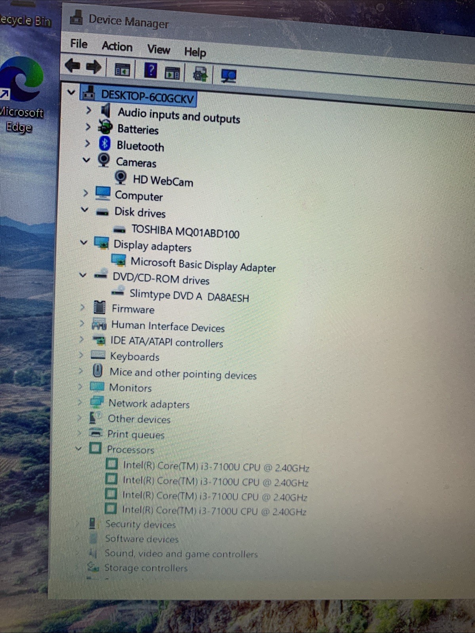Screen dimensions: 475x633
Task: Collapse the Display adapters category arrow
Action: [84, 242]
